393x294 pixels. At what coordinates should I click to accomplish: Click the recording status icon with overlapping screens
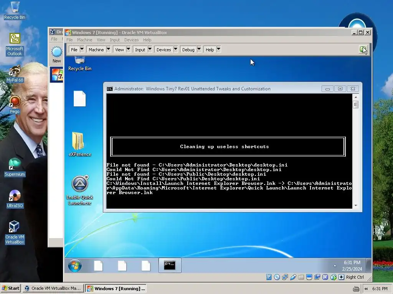click(x=317, y=277)
